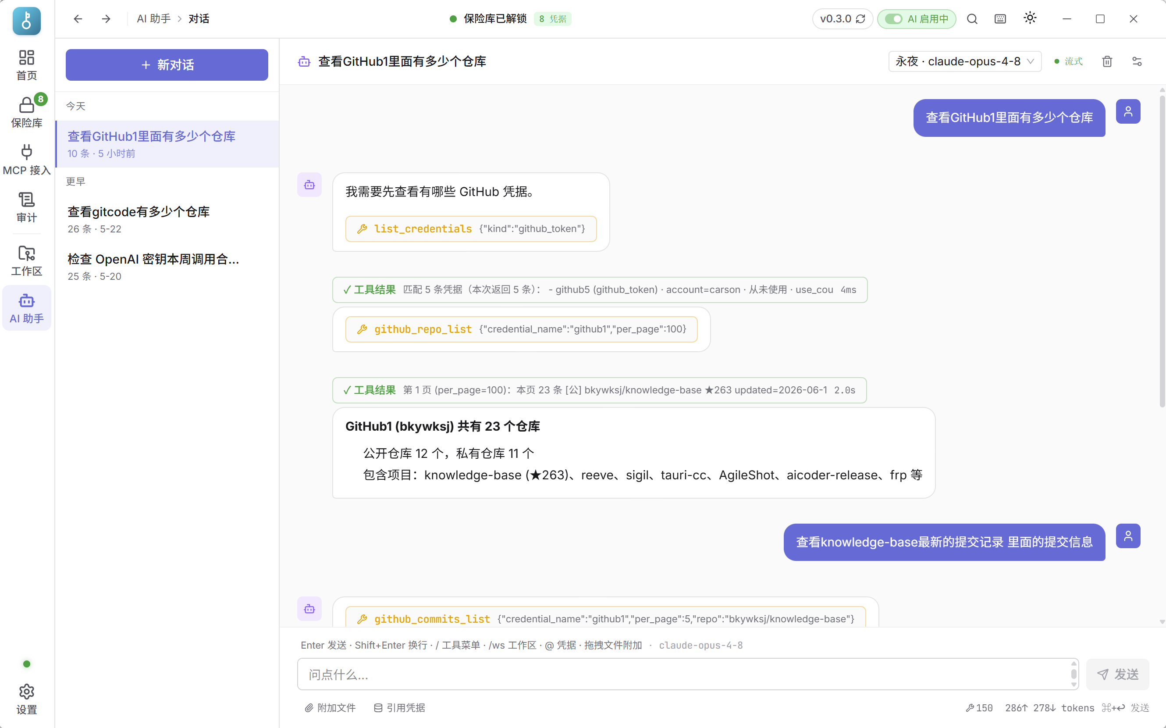Open the 永夜 · claude-opus-4-8 model dropdown
The width and height of the screenshot is (1166, 728).
pos(965,61)
